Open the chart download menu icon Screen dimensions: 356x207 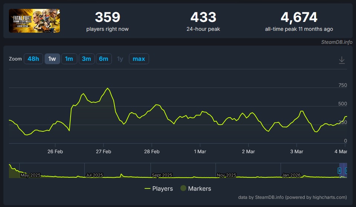coord(342,60)
